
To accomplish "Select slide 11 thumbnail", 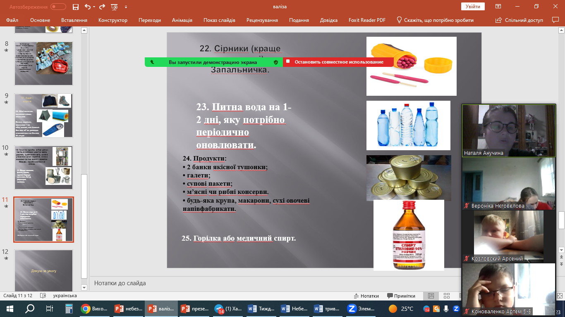I will click(43, 220).
